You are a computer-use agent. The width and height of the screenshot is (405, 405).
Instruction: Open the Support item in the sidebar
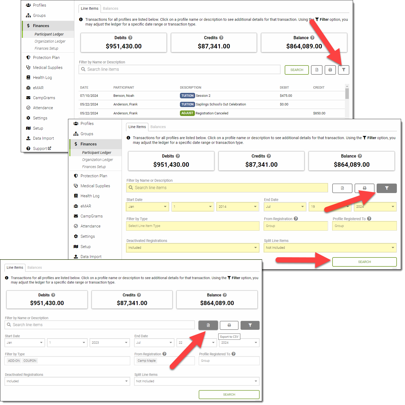coord(40,149)
